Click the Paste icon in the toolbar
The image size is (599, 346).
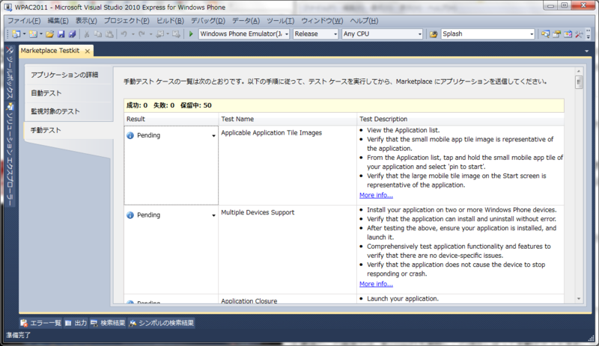tap(109, 34)
